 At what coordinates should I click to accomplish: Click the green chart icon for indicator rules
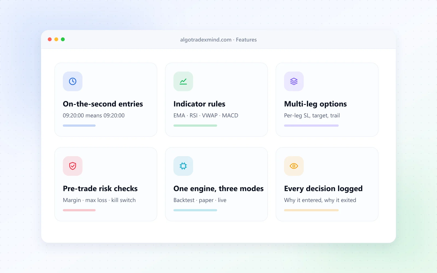pos(183,81)
